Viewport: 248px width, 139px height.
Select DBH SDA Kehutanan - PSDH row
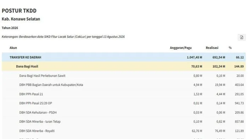124,112
